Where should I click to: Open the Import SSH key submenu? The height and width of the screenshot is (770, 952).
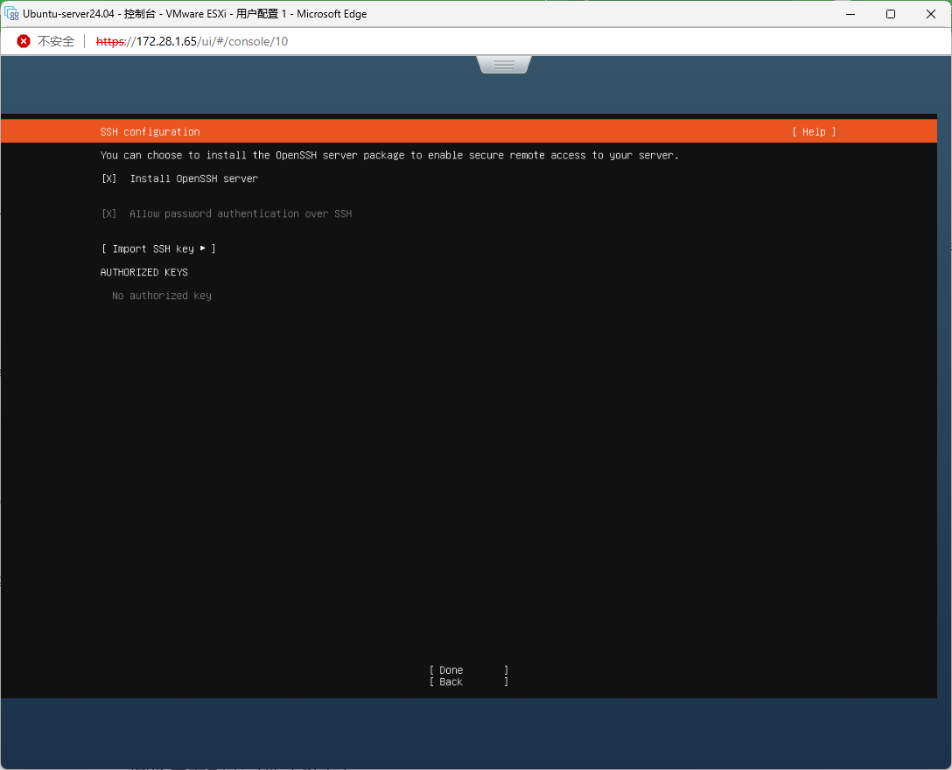point(158,249)
